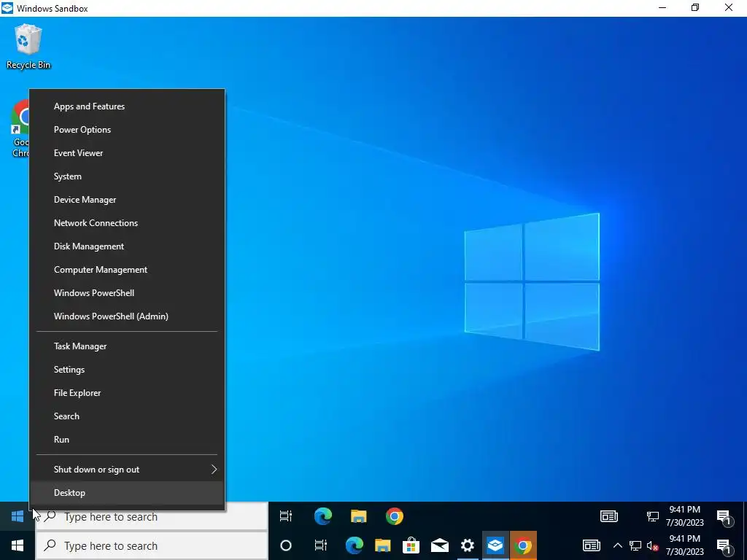The height and width of the screenshot is (560, 747).
Task: Minimize the Windows Sandbox window
Action: 662,7
